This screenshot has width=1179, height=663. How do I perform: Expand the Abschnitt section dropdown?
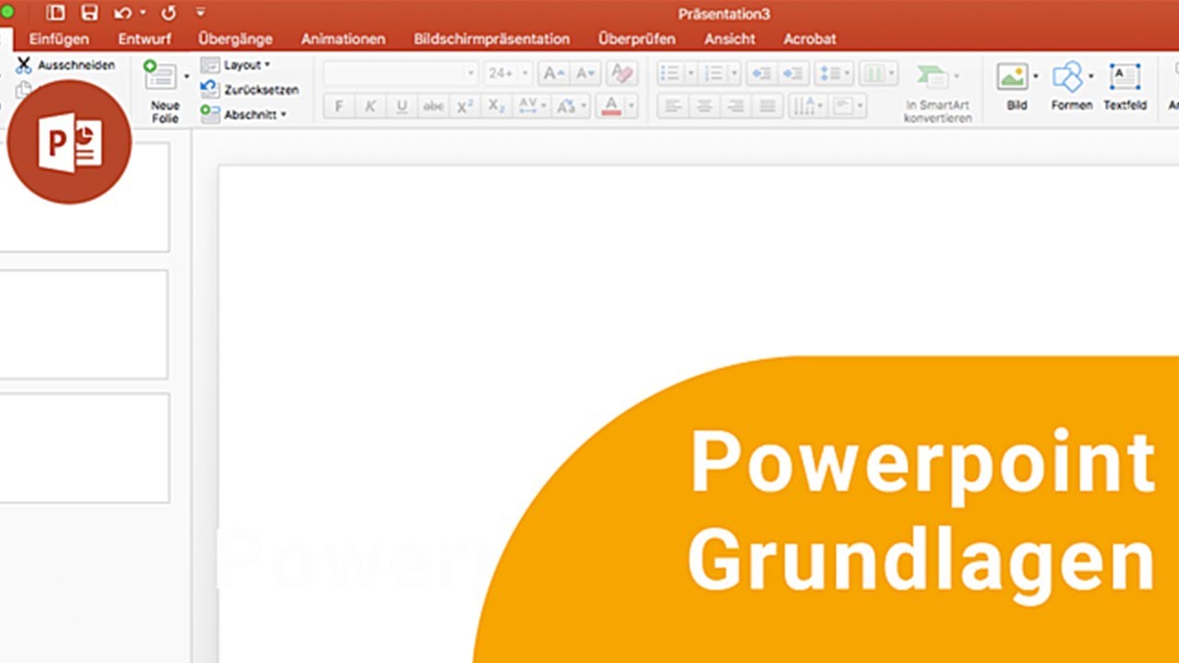(x=244, y=114)
